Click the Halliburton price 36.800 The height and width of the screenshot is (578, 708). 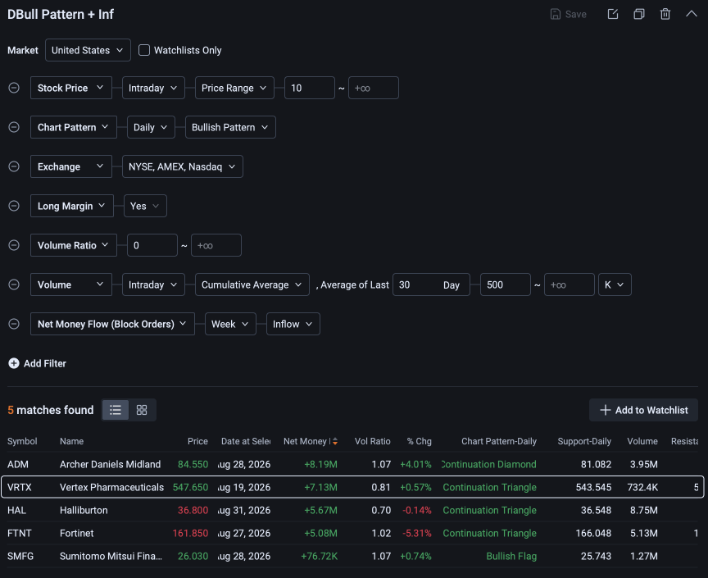coord(193,510)
